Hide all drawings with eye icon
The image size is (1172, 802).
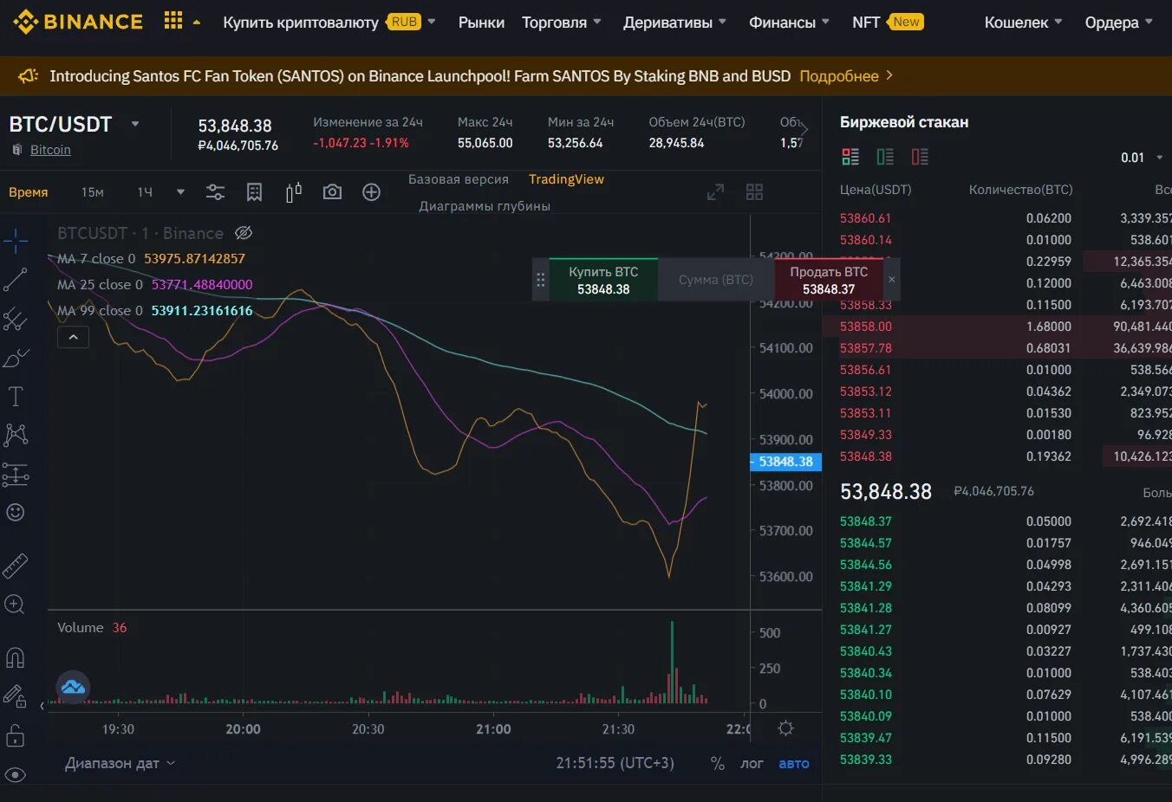(x=16, y=774)
